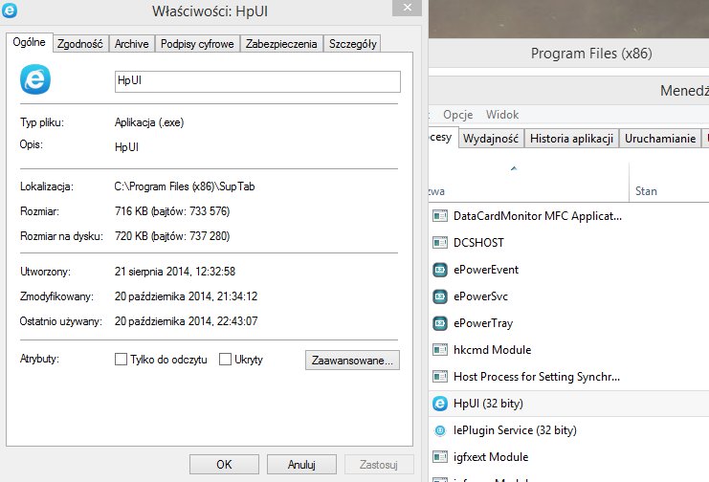Select the hkcmd Module process name
This screenshot has width=709, height=482.
coord(493,350)
